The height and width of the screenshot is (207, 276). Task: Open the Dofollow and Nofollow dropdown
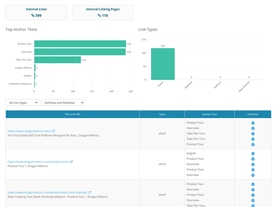[62, 103]
